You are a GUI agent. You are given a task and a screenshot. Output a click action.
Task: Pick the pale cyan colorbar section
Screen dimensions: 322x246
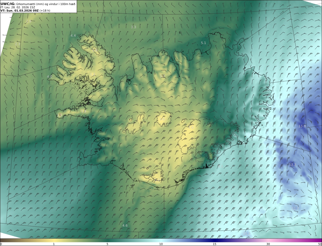(161, 240)
